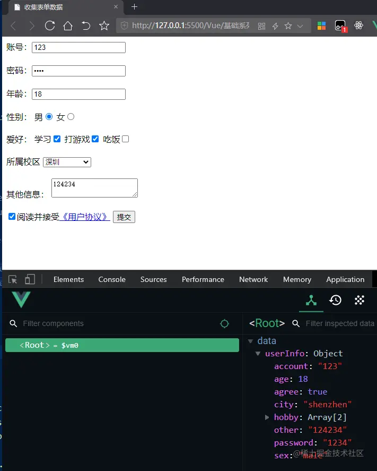Switch to the Elements devtools tab
This screenshot has width=377, height=471.
(69, 279)
